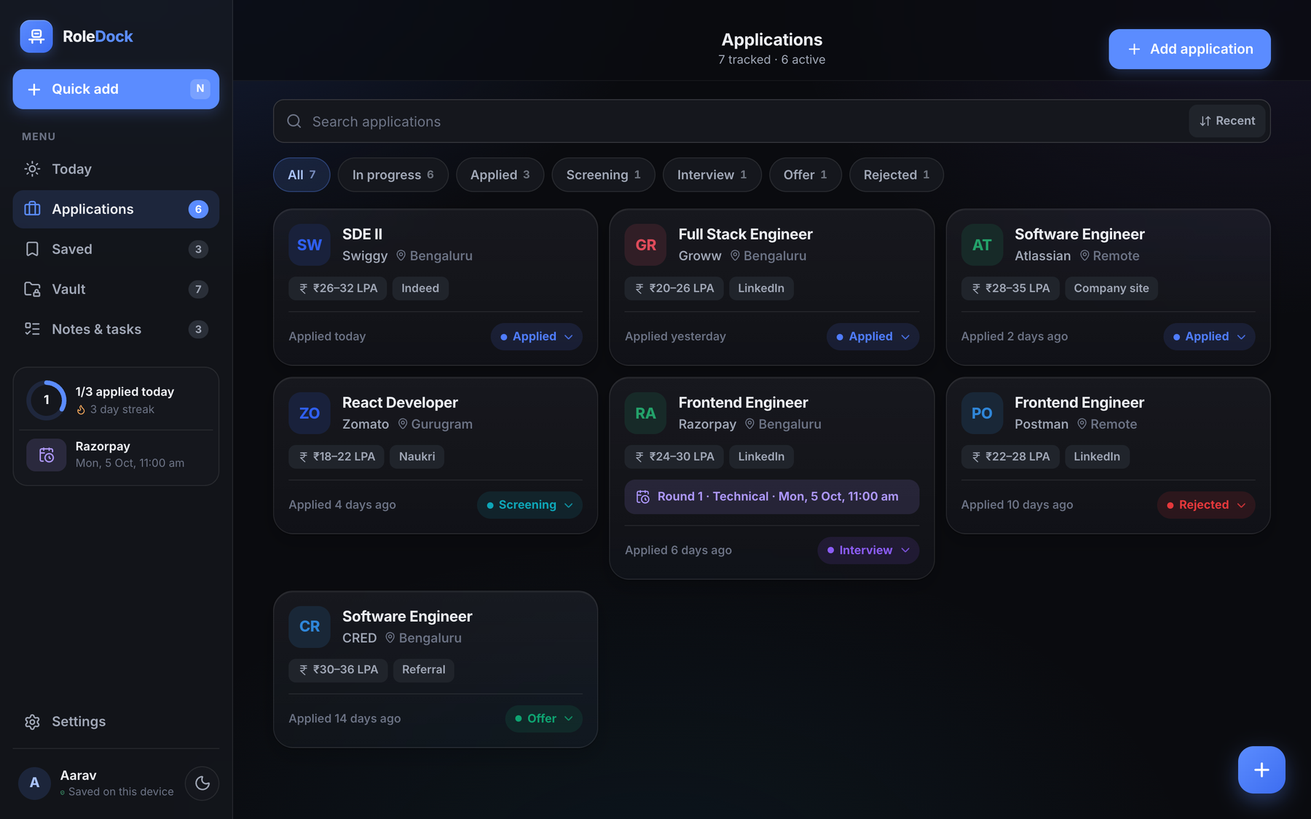This screenshot has width=1311, height=819.
Task: Open the Today menu item
Action: [x=116, y=169]
